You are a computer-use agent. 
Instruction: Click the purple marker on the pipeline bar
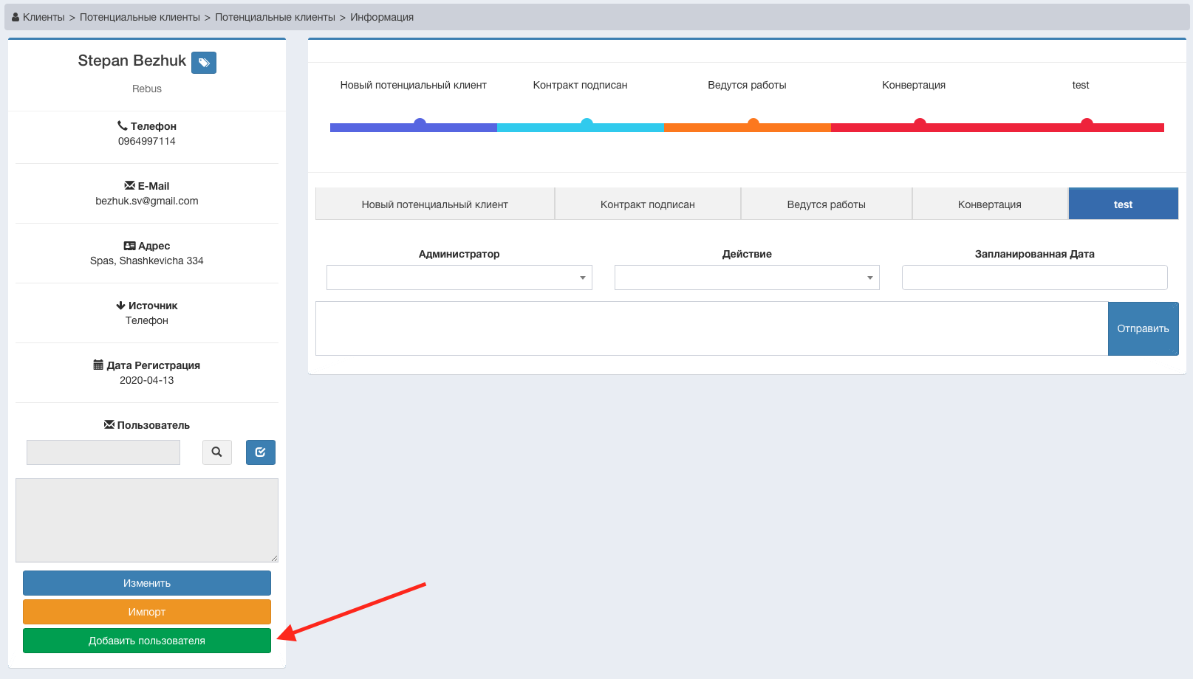click(420, 123)
